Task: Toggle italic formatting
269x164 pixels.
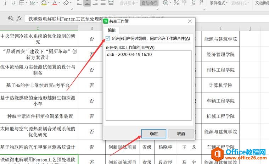Action: 6,3
